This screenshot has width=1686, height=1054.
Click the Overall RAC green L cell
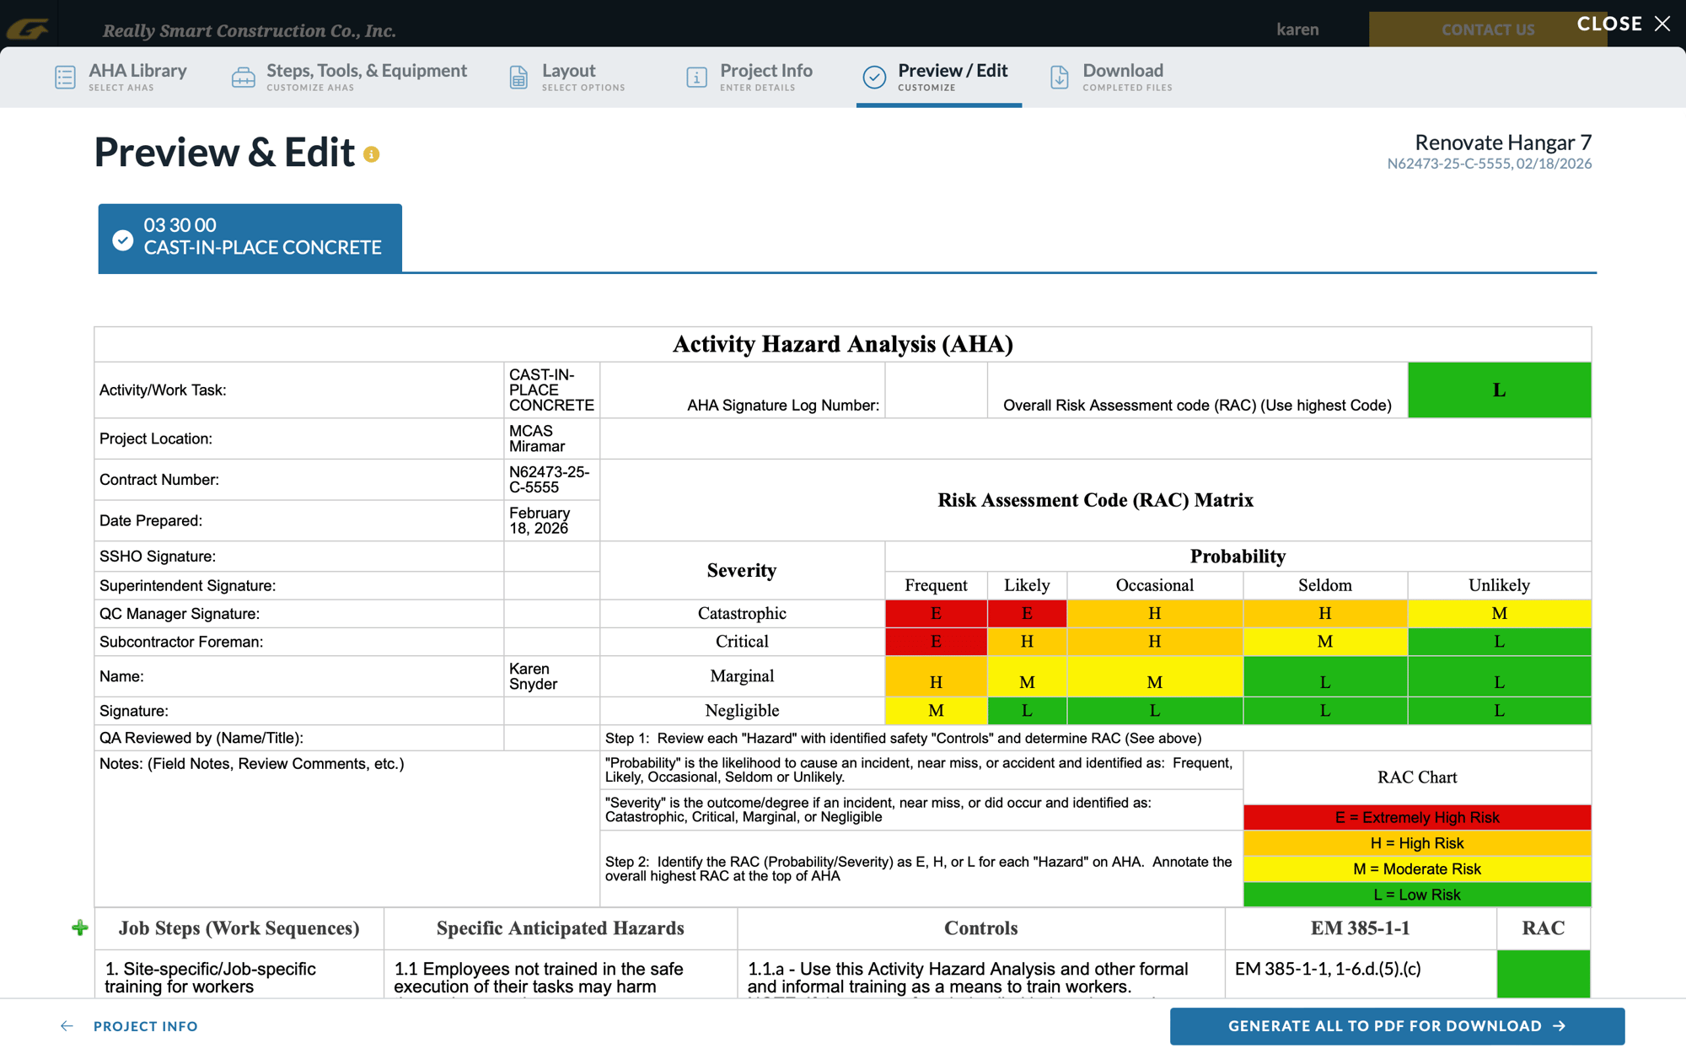click(x=1499, y=390)
